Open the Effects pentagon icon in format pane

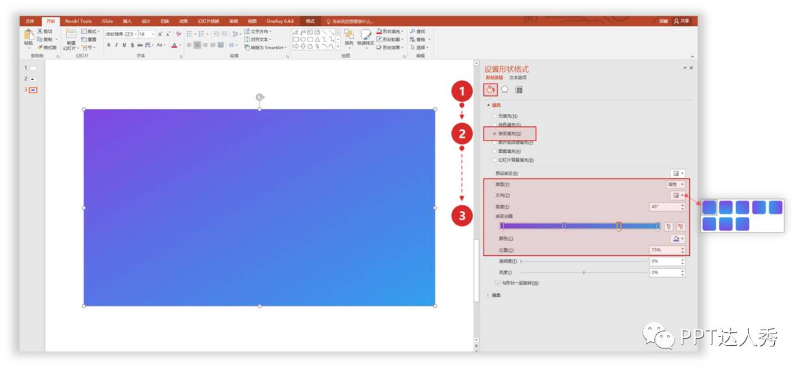coord(504,89)
